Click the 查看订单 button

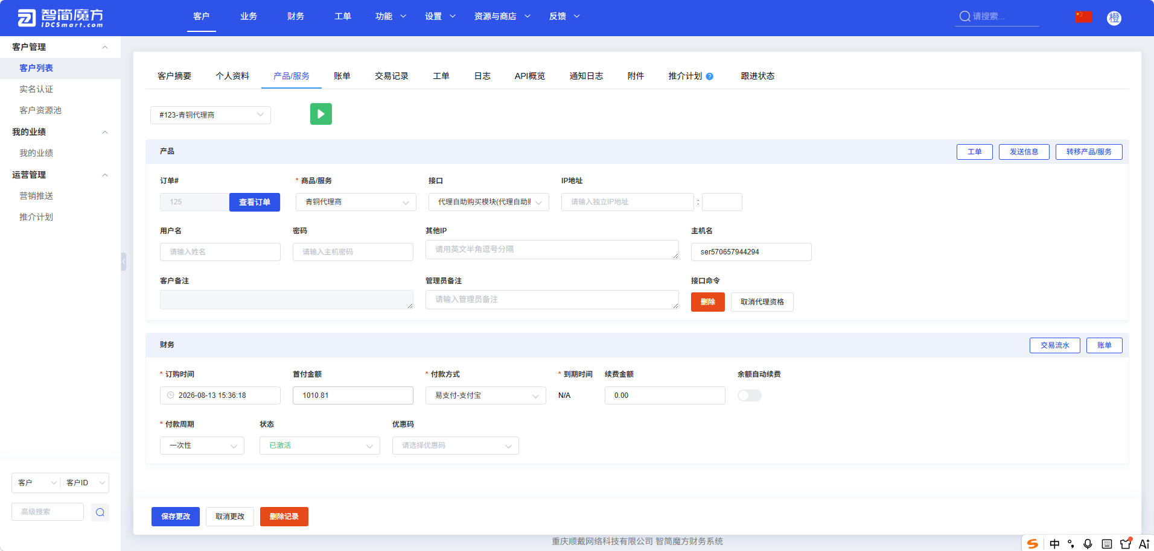pos(255,202)
